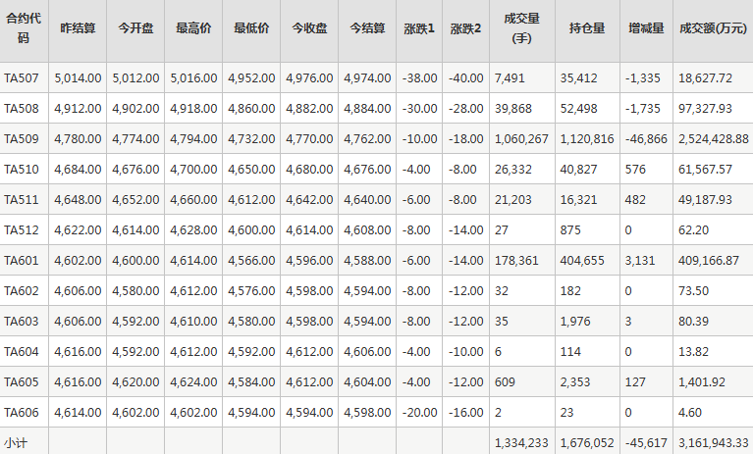Select contract code TA604
The image size is (753, 454).
(x=22, y=351)
